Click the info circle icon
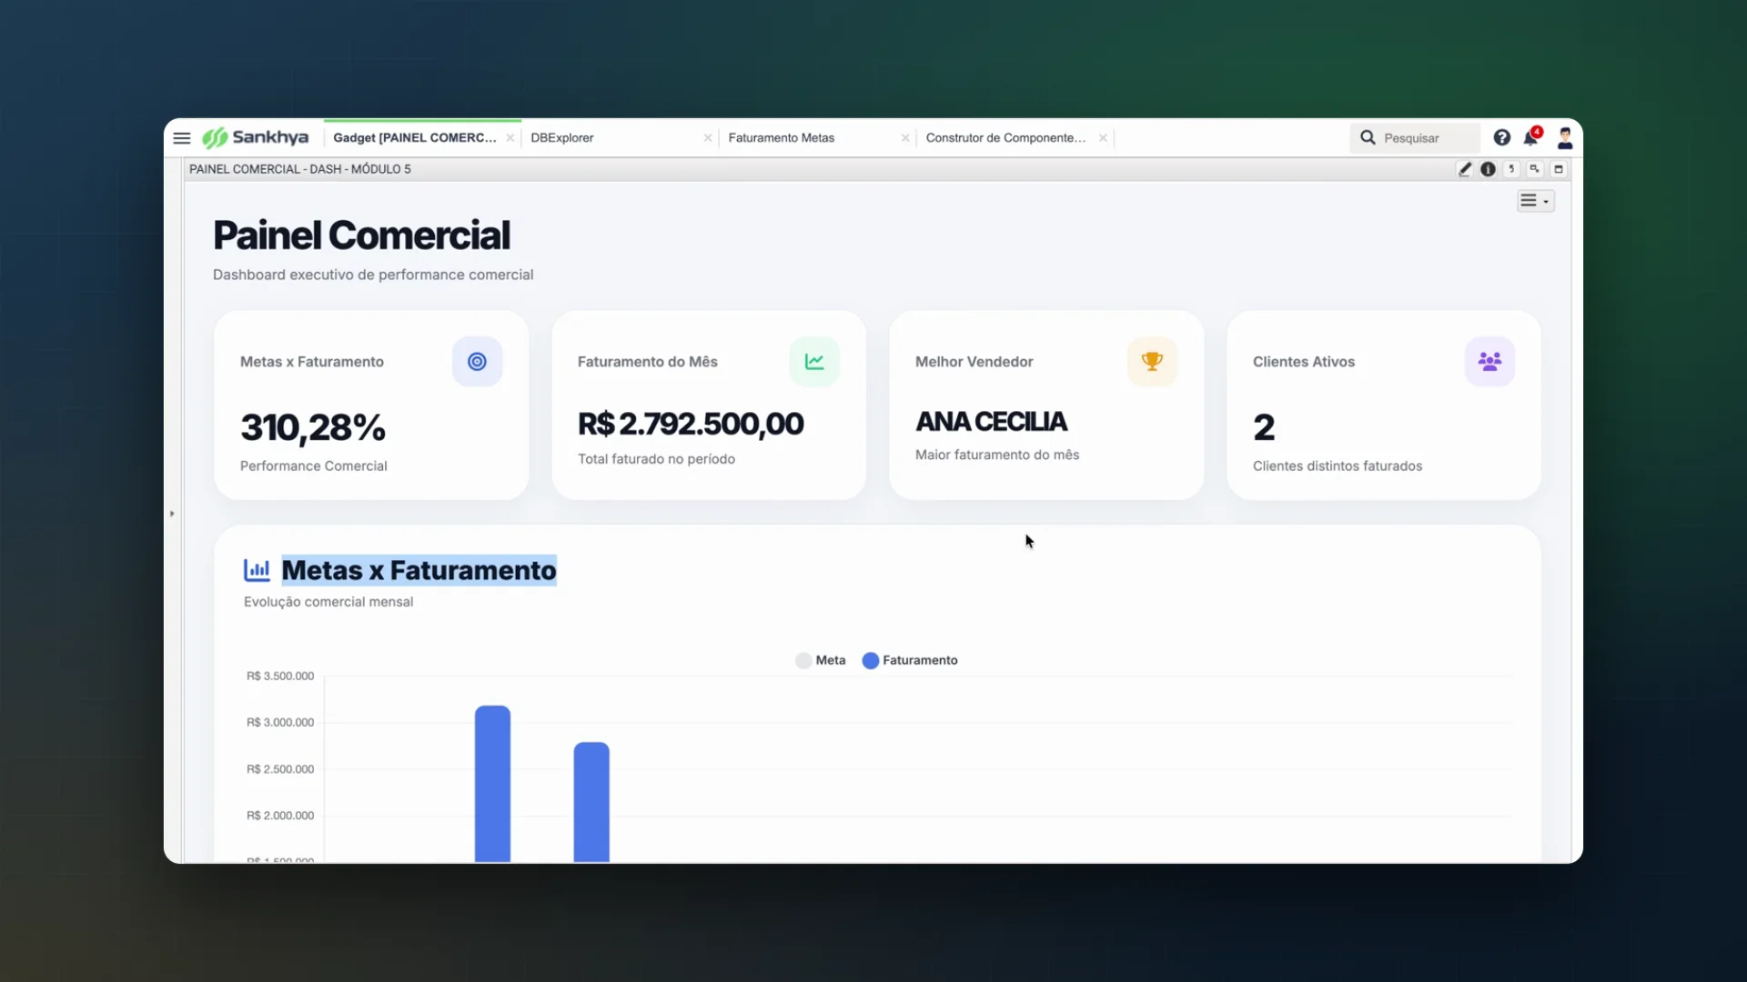The width and height of the screenshot is (1747, 982). tap(1488, 169)
